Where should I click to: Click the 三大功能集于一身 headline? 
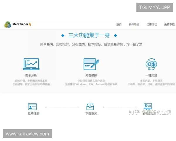(89, 35)
